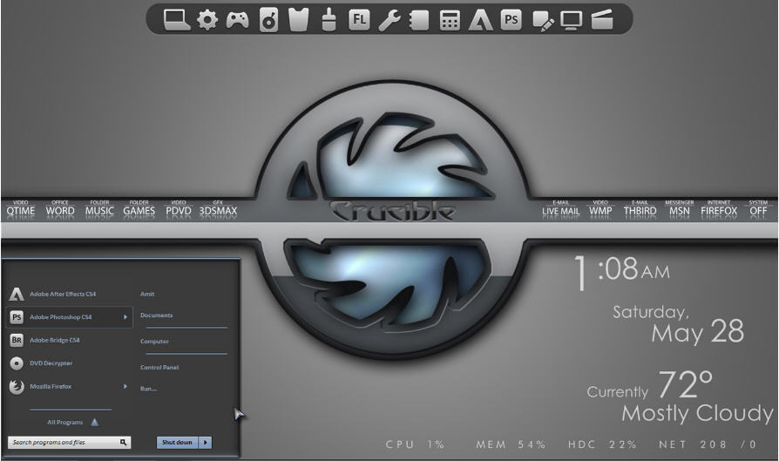Launch the game controller icon
The image size is (779, 461).
[238, 20]
